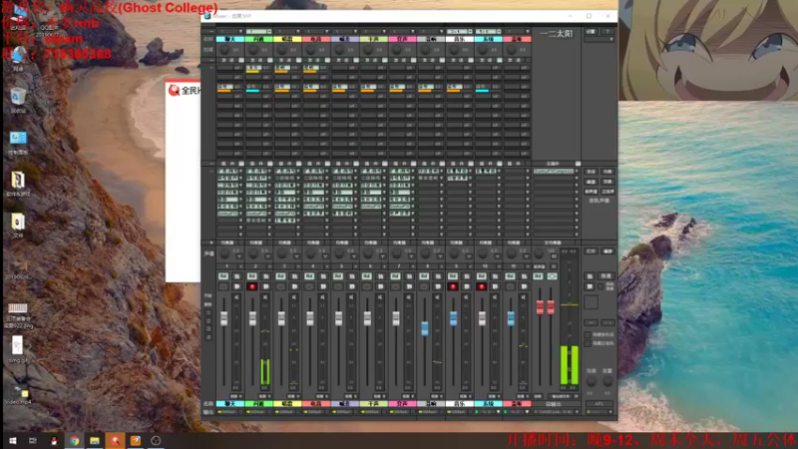Open the mixer help question-mark button
798x449 pixels.
607,32
